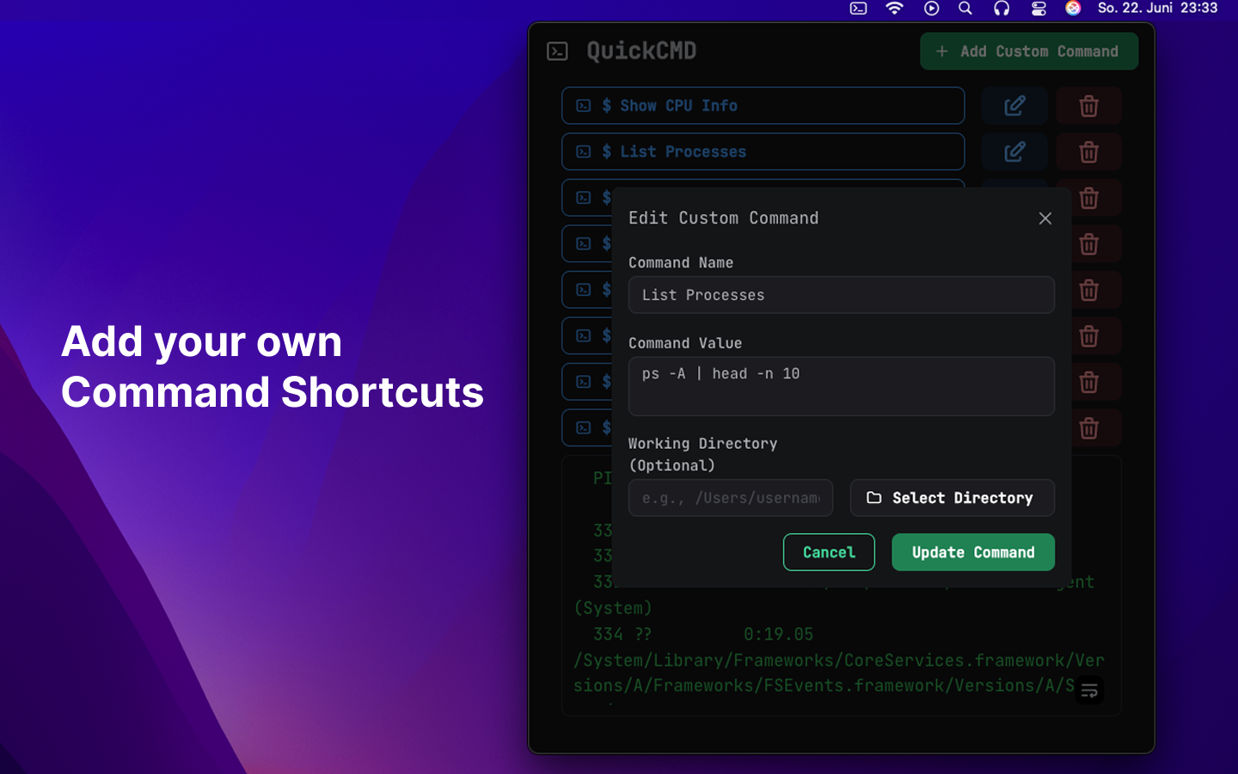Click the date and time in menu bar

[x=1157, y=9]
